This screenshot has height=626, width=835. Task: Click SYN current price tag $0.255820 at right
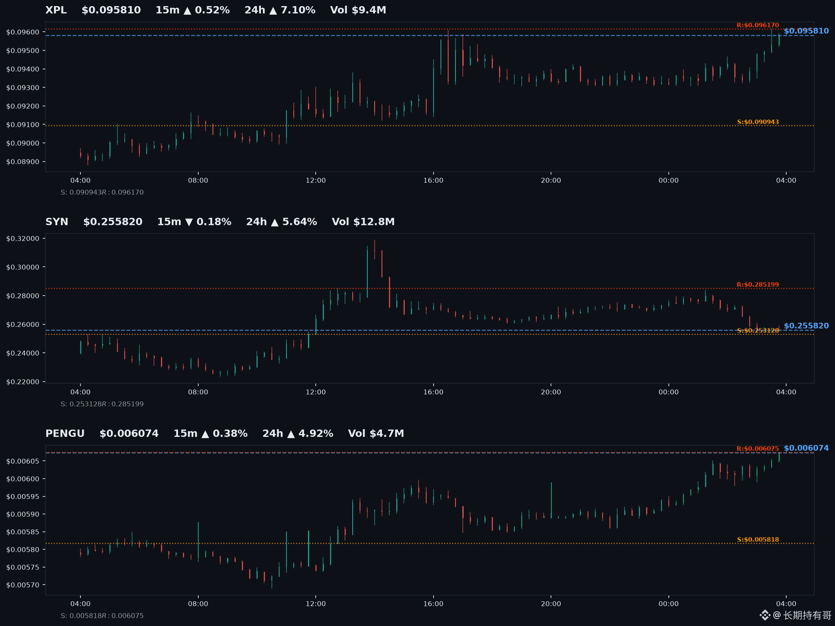point(806,326)
